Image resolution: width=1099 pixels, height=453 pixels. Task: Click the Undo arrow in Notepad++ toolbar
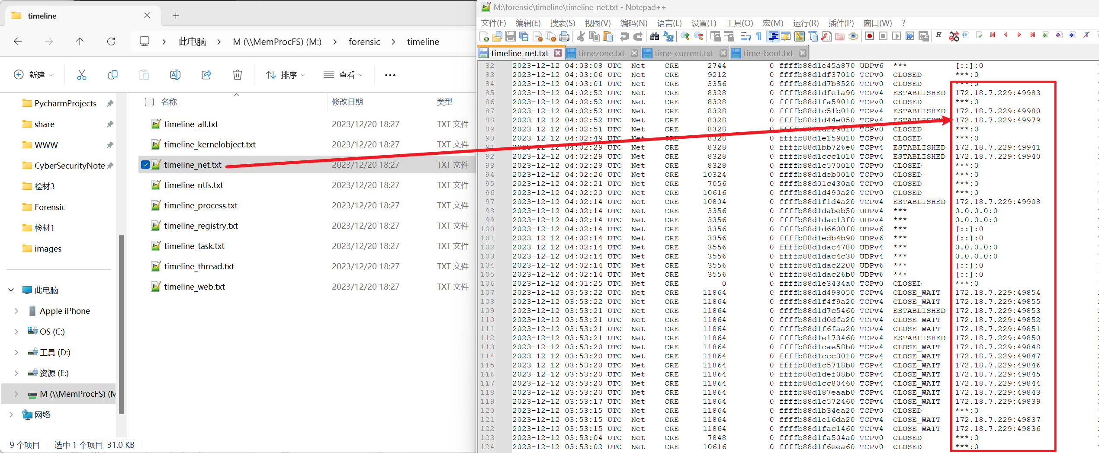pyautogui.click(x=624, y=36)
